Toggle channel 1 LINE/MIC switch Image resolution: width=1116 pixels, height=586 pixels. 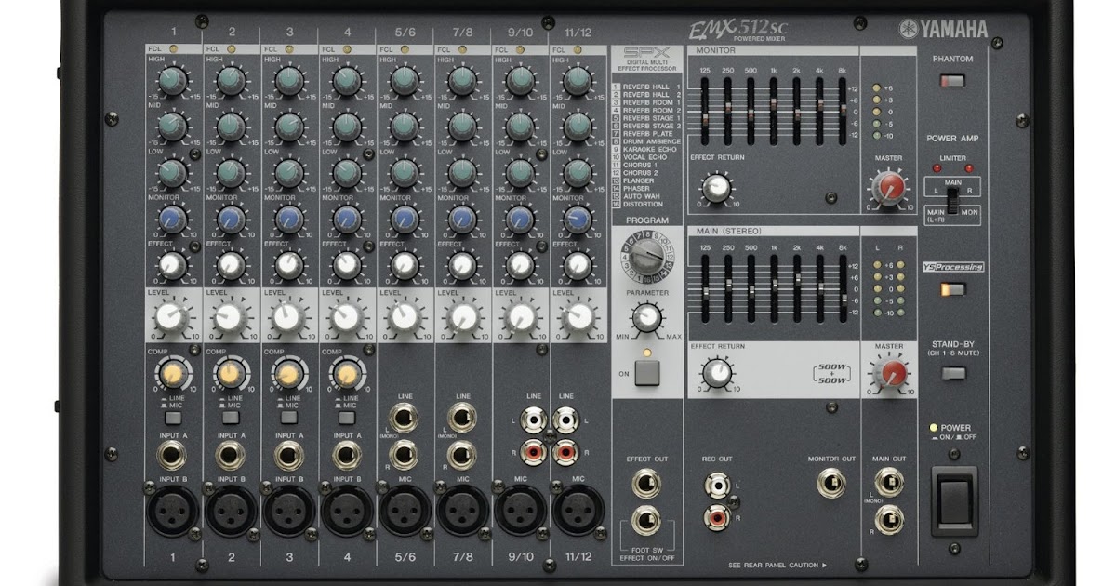(x=172, y=417)
